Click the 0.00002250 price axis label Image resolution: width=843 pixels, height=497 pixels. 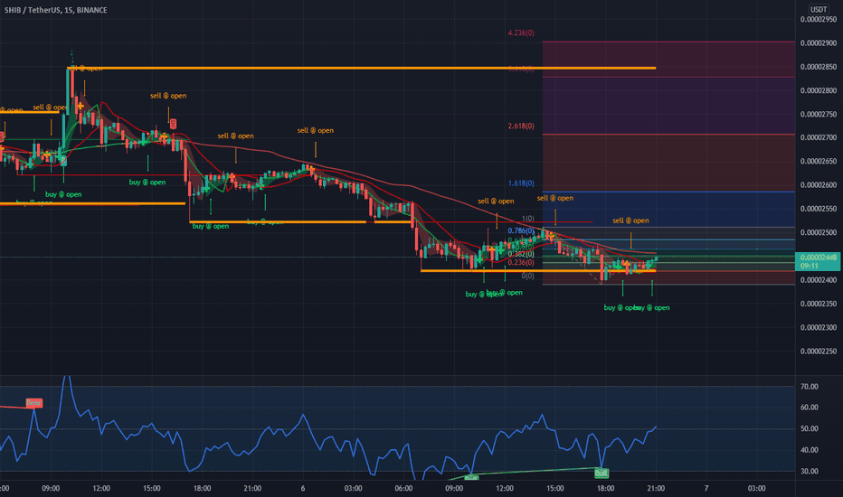[x=819, y=351]
